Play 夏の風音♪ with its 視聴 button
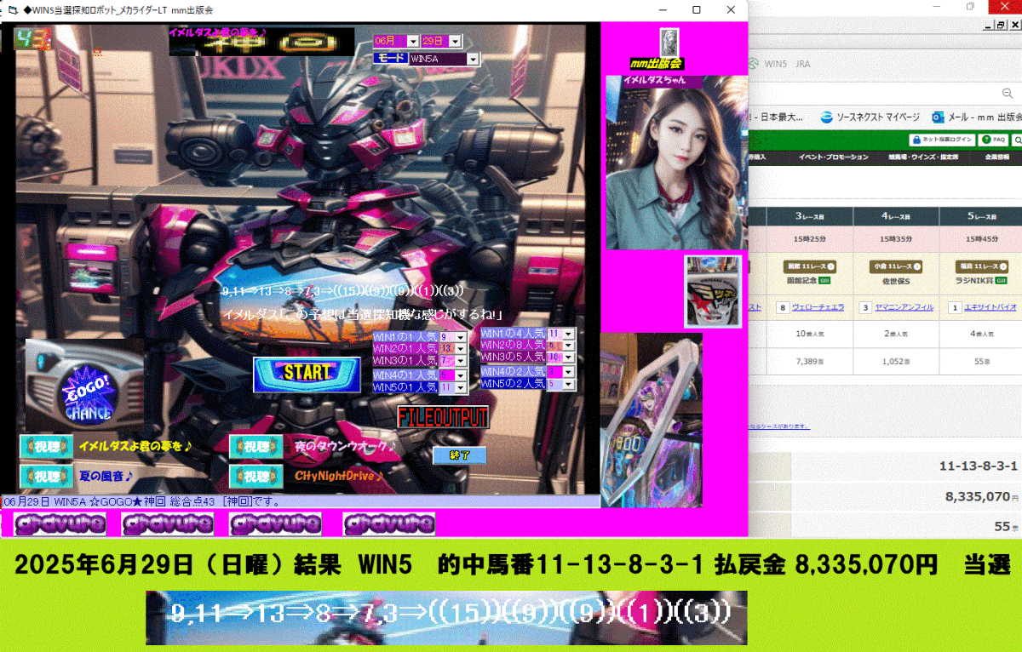1022x652 pixels. (46, 477)
